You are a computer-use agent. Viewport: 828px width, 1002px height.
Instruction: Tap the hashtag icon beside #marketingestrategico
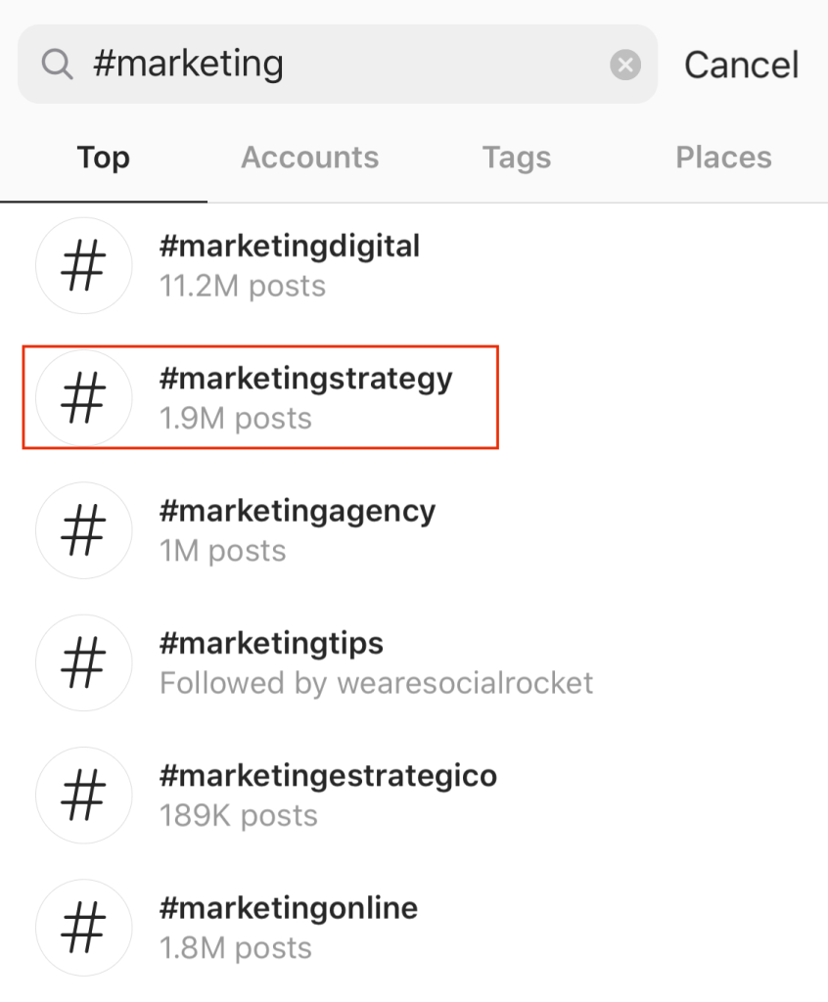point(84,795)
